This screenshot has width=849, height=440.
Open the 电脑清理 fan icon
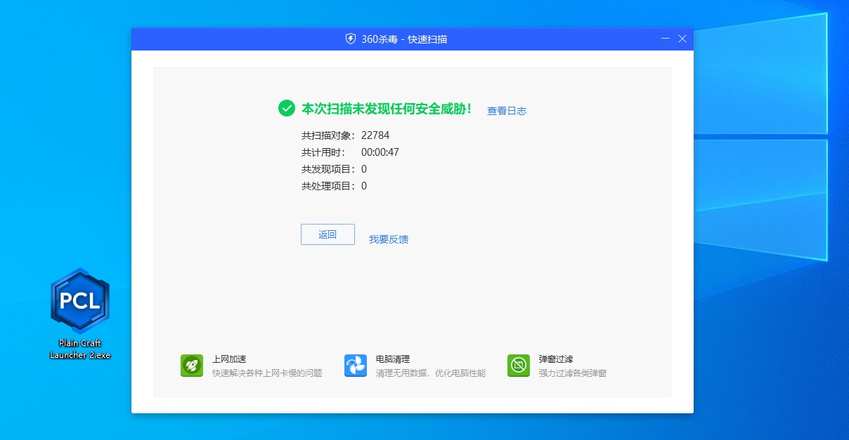coord(356,366)
